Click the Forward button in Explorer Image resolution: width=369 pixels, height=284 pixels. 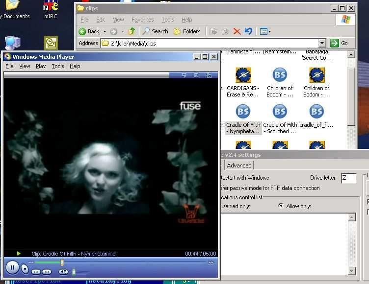point(114,31)
